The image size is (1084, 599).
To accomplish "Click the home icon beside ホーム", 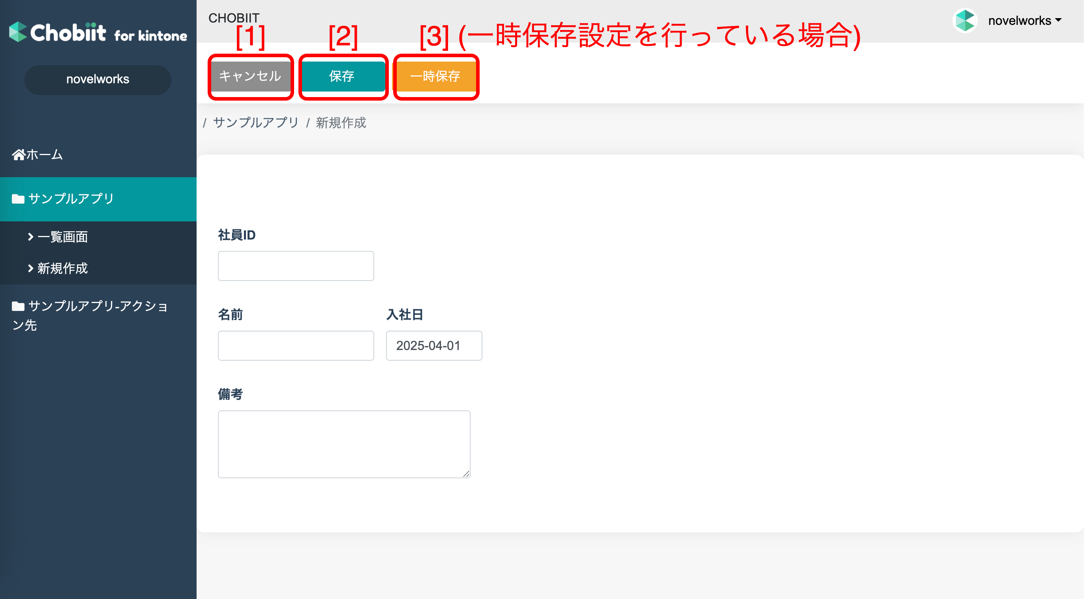I will pos(18,155).
